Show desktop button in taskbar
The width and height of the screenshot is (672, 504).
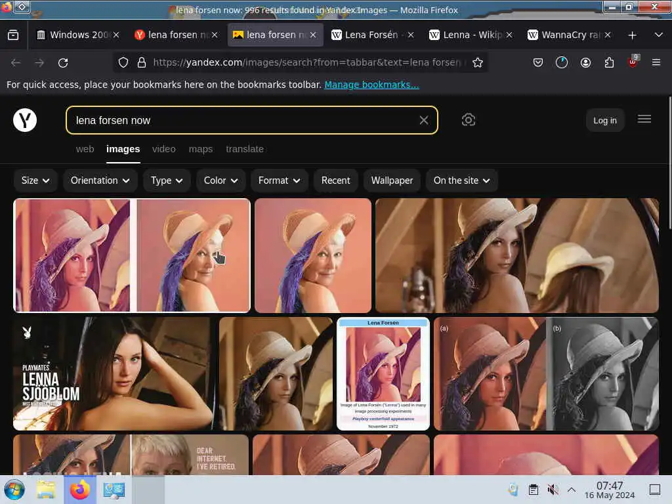click(655, 490)
